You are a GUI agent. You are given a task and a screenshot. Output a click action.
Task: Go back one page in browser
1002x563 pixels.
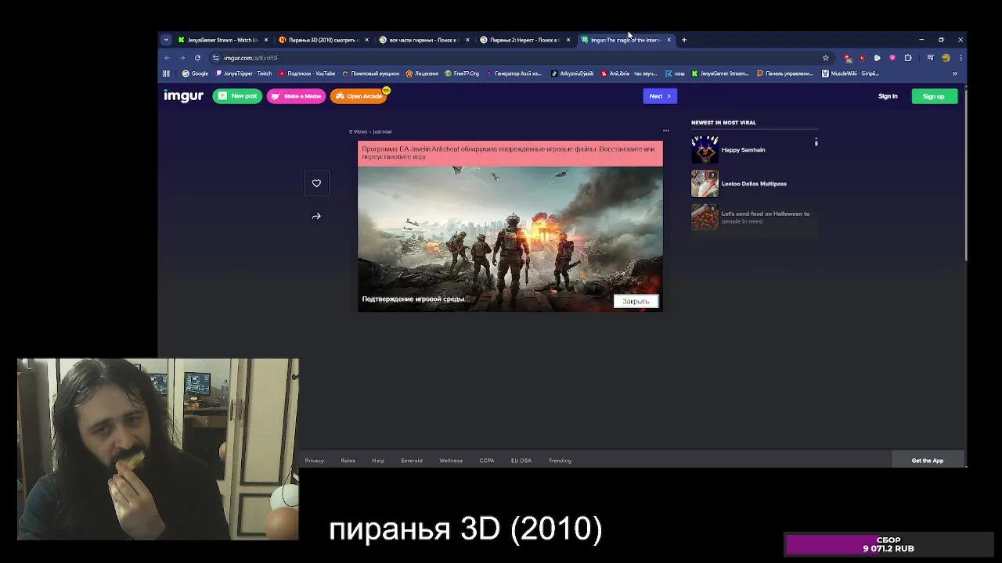coord(167,58)
